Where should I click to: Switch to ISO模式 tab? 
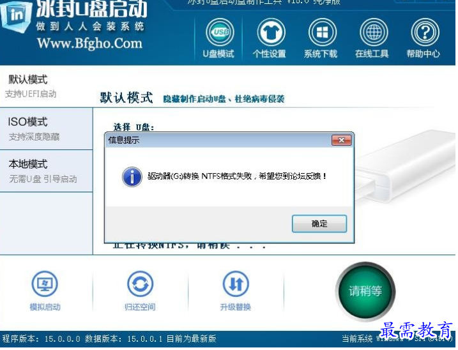pos(46,129)
